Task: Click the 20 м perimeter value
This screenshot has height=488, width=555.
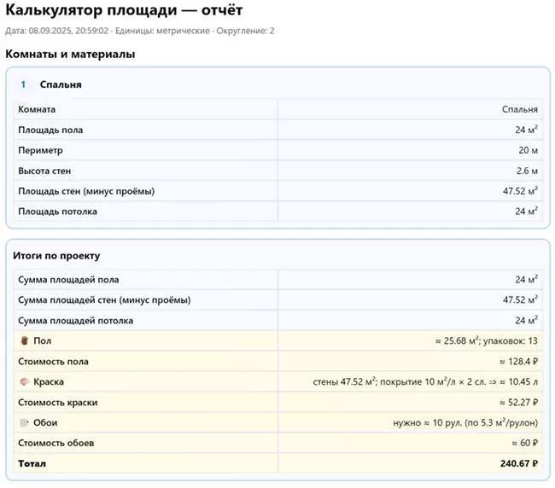Action: coord(528,150)
